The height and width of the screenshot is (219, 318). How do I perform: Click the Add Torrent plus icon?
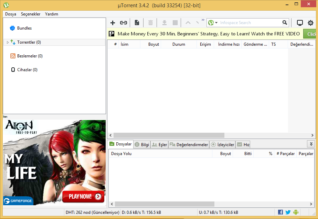(x=113, y=23)
